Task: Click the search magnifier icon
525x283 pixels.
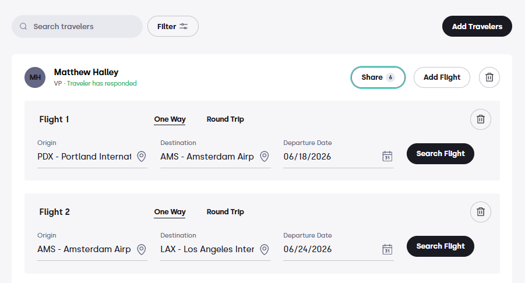Action: pyautogui.click(x=23, y=26)
